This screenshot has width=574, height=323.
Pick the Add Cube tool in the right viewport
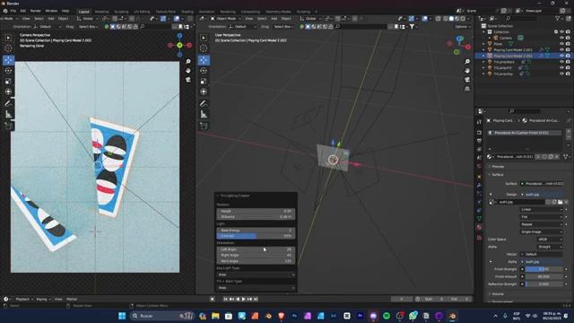pyautogui.click(x=204, y=126)
